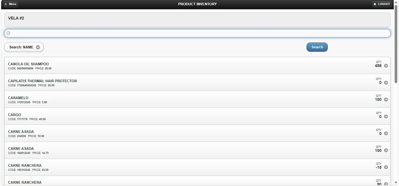
Task: Click arrow icon for CARNE RANCHERA quantity -15
Action: pyautogui.click(x=386, y=167)
